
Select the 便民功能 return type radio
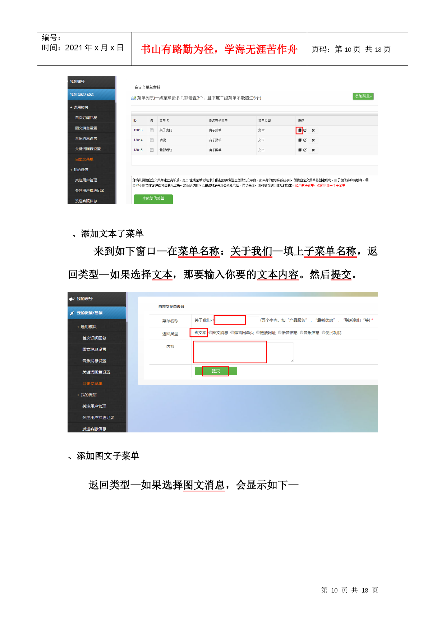coord(323,332)
